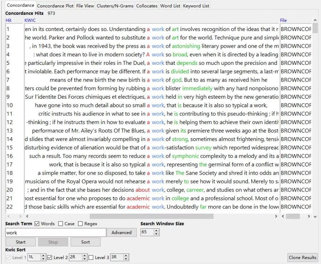Click up arrow on Level 3 spinner
Screen dimensions: 321x264
(126, 256)
